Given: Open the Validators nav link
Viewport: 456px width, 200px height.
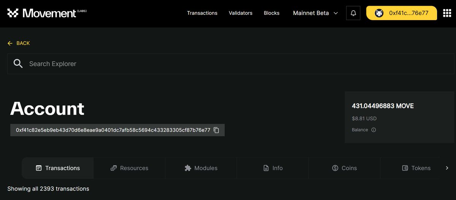Looking at the screenshot, I should [x=241, y=13].
